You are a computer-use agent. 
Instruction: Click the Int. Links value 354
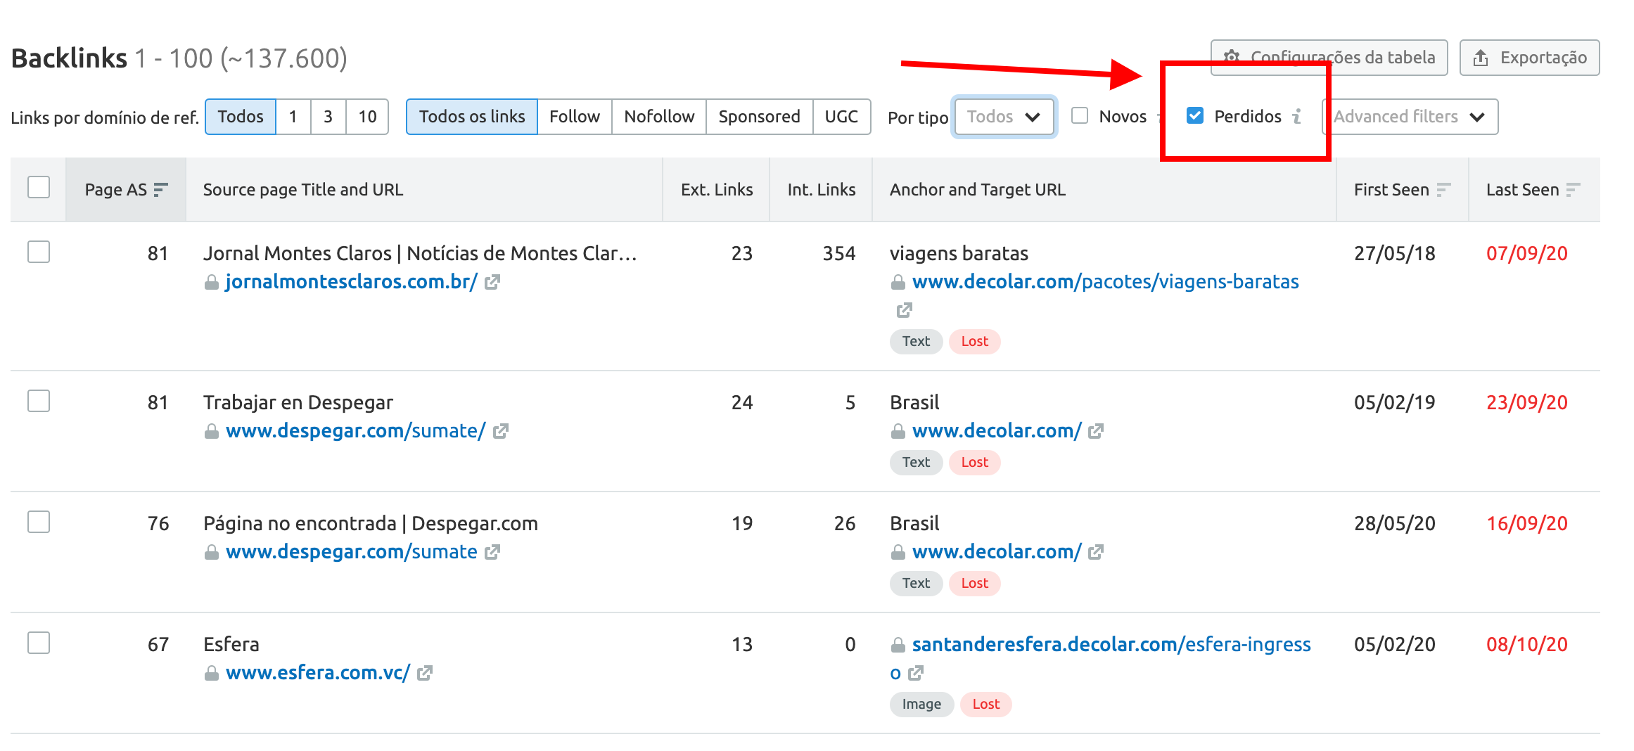pos(839,254)
